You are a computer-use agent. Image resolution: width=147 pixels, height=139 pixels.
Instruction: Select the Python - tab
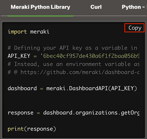tap(133, 7)
